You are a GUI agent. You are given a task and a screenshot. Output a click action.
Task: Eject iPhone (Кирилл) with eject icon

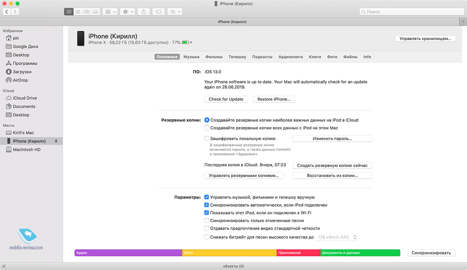pyautogui.click(x=56, y=141)
